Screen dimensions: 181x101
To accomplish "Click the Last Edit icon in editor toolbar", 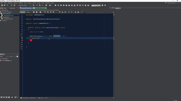I will coord(34,12).
